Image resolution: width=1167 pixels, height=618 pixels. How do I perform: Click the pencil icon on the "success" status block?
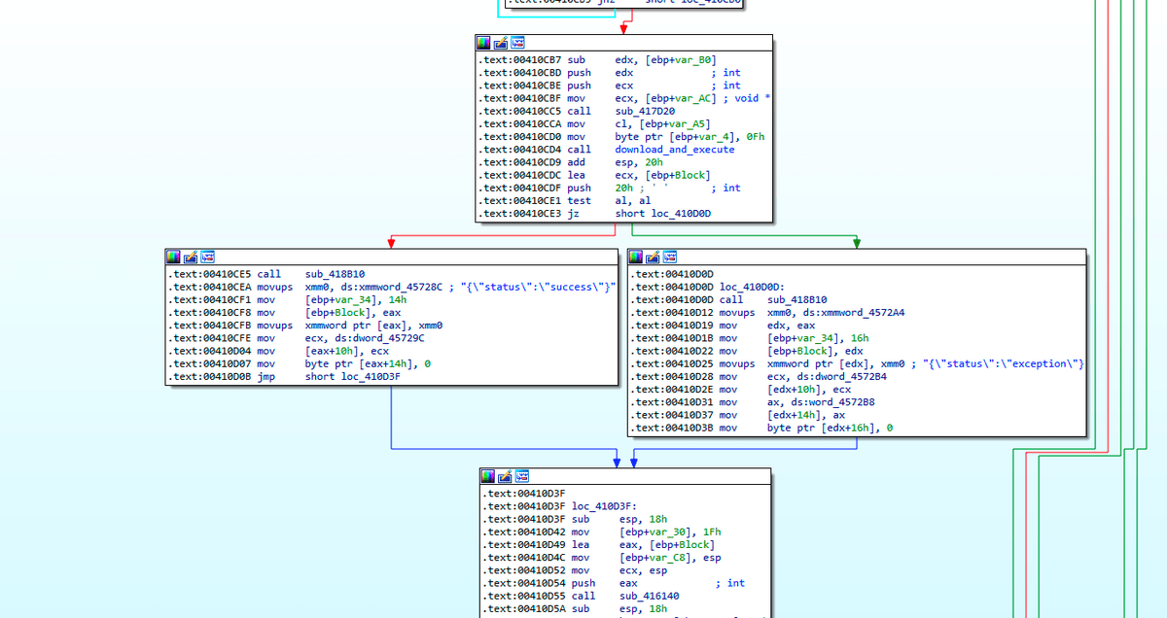[x=191, y=257]
